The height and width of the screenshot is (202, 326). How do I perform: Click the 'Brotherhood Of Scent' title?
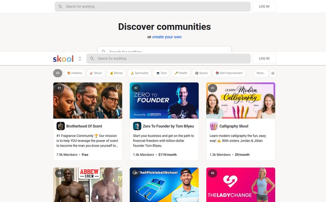[84, 126]
